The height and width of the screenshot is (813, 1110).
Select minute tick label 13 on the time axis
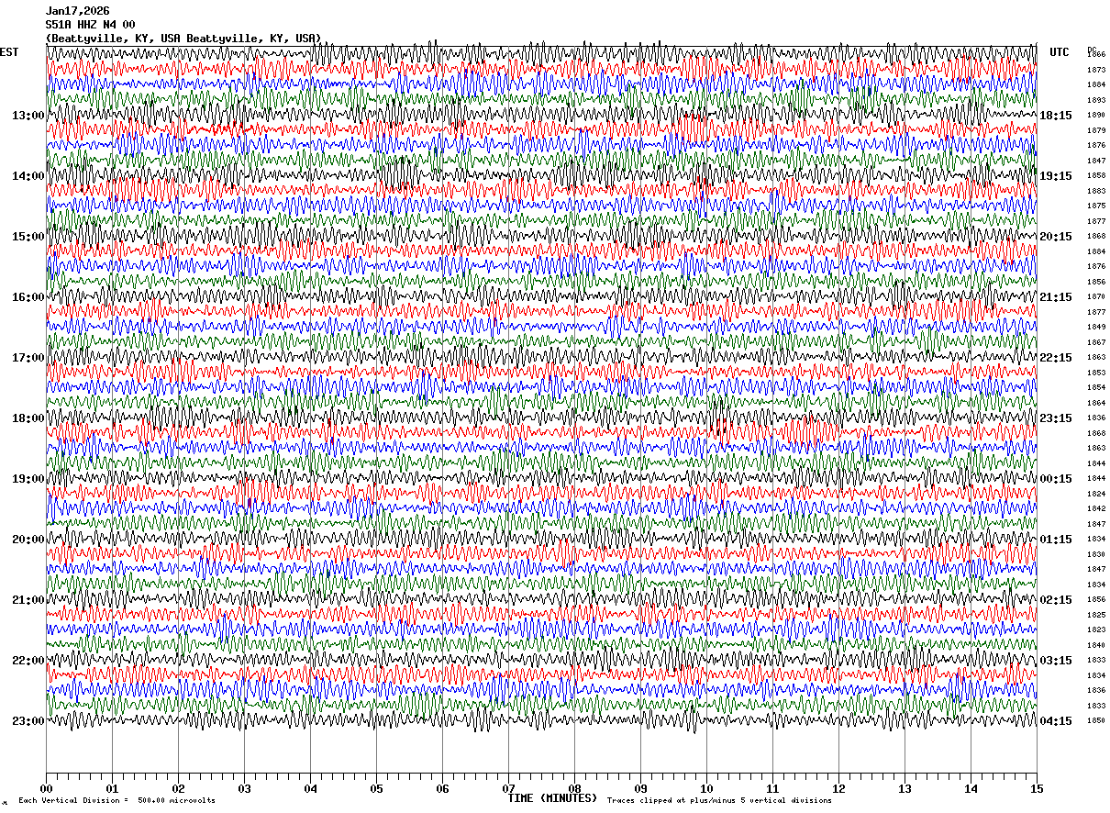(x=905, y=788)
